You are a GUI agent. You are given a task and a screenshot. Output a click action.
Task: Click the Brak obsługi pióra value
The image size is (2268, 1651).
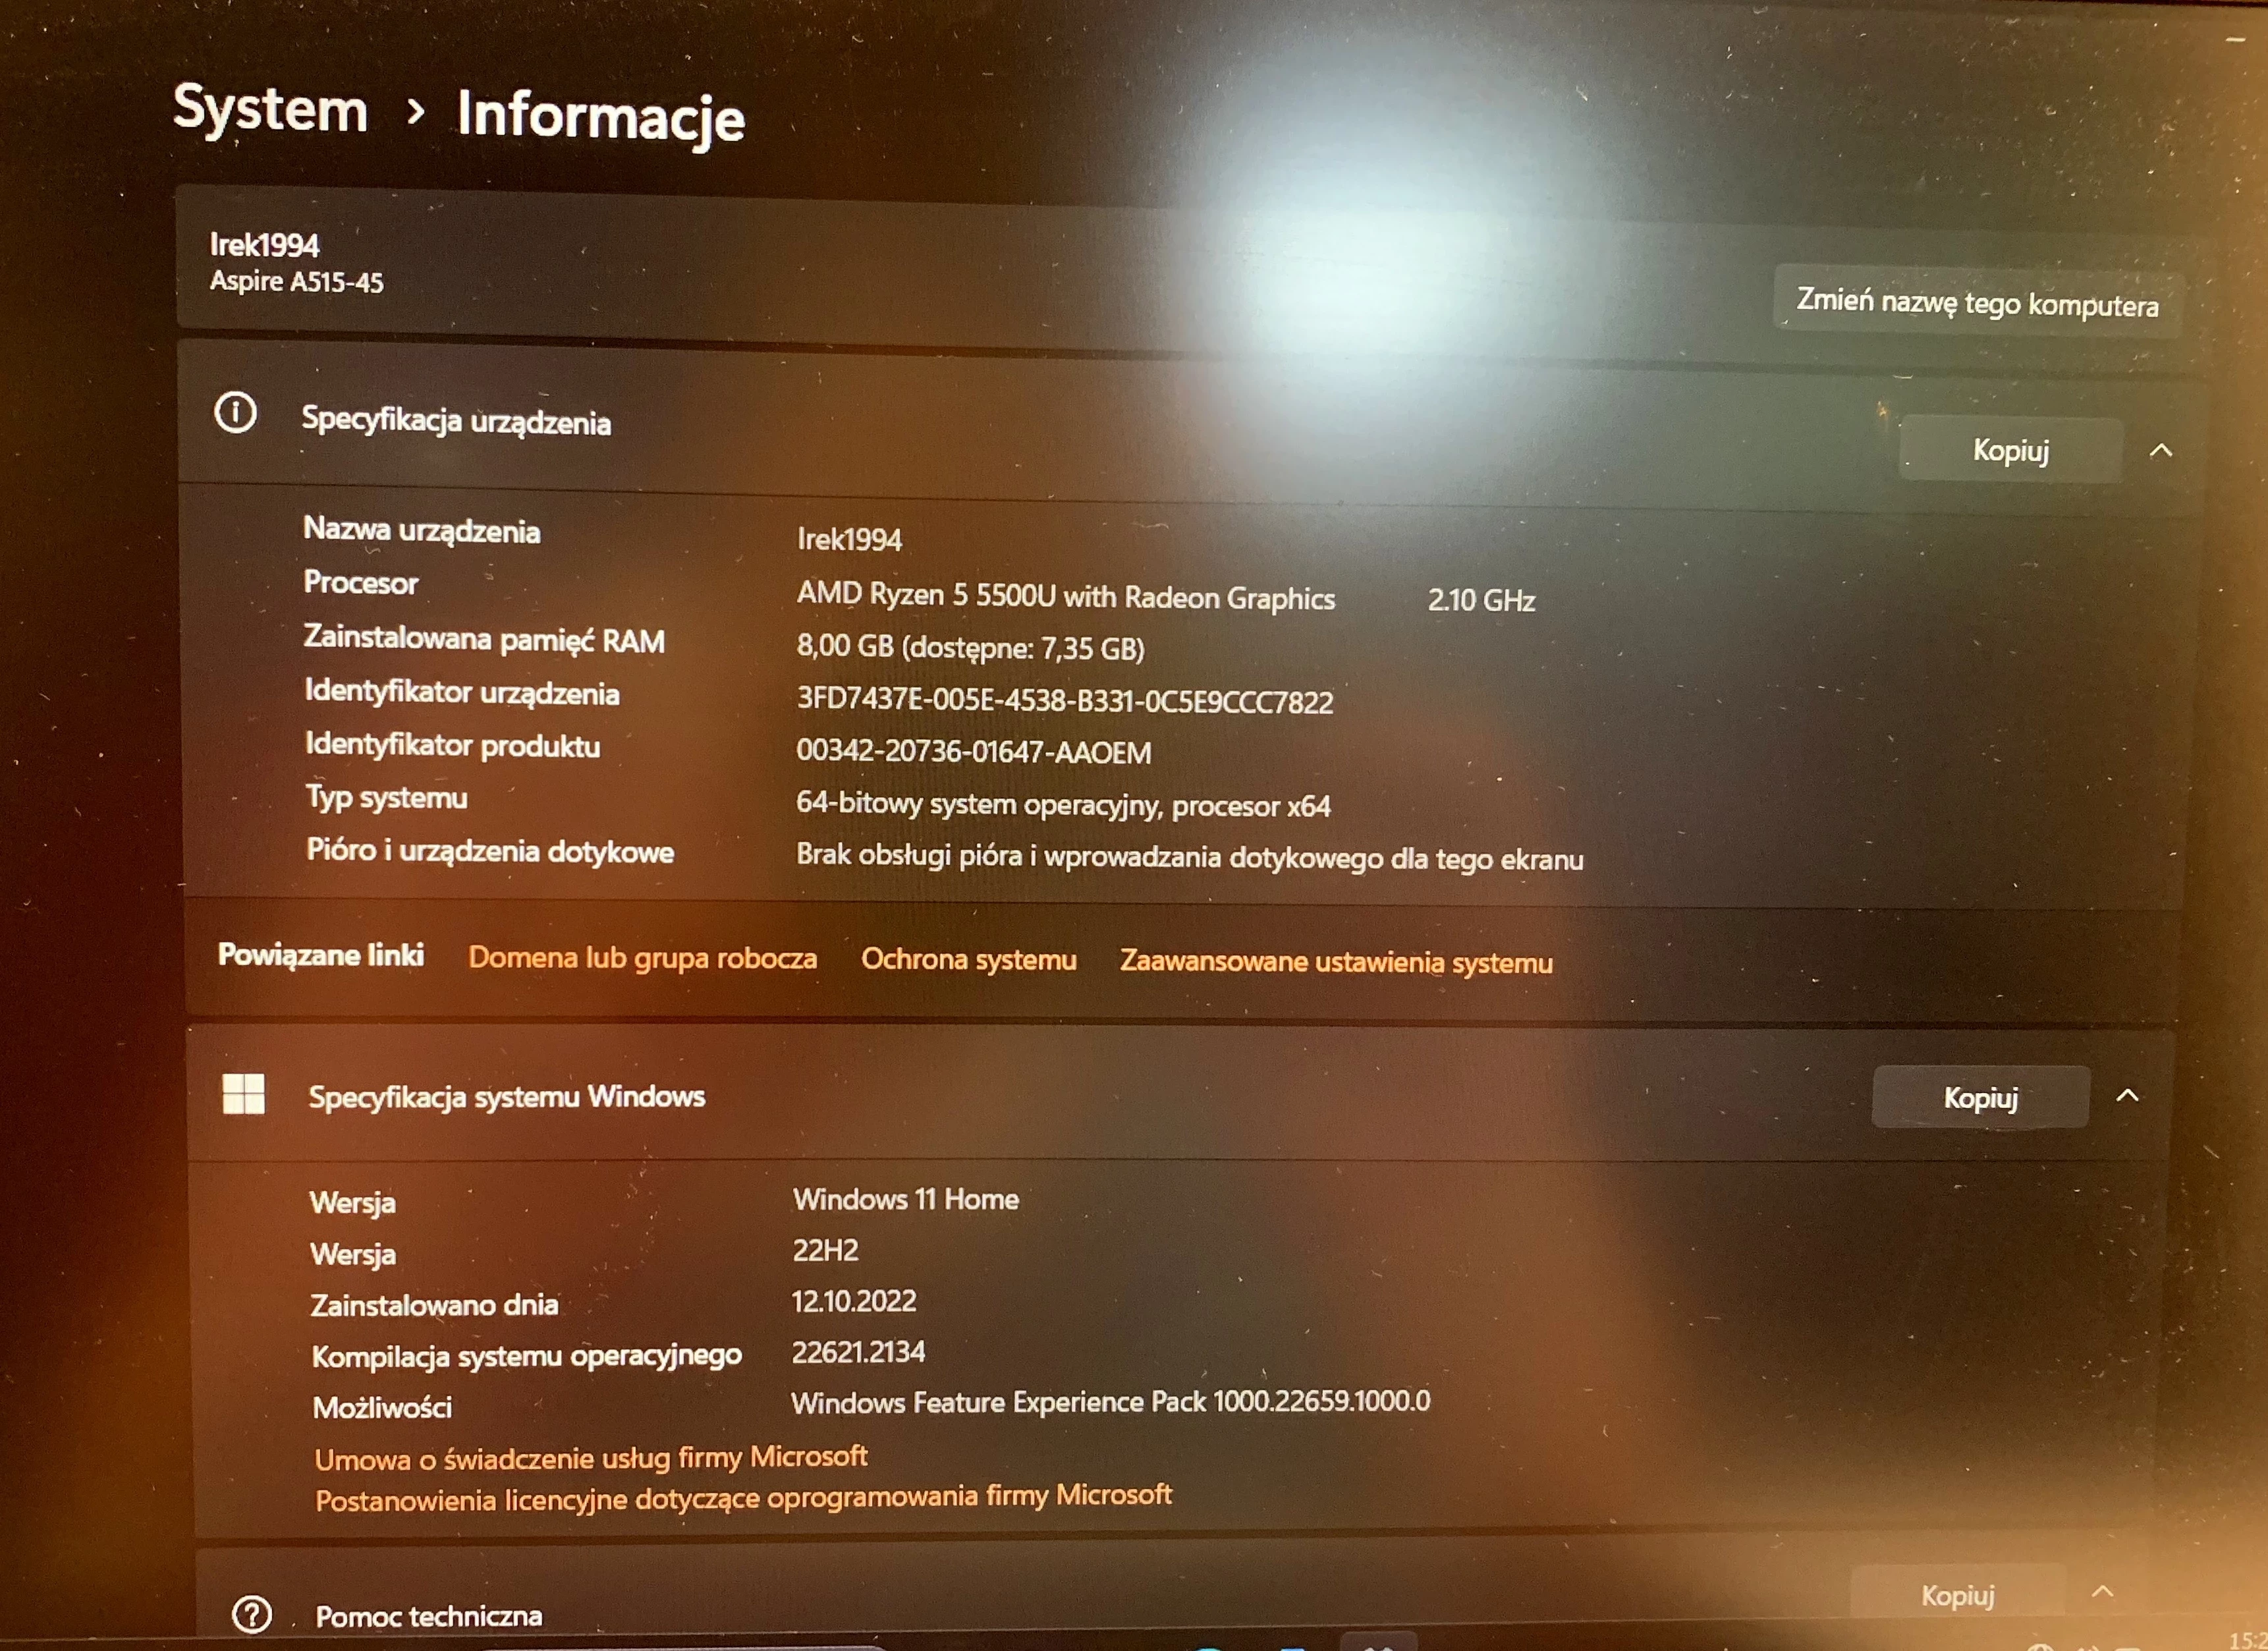[x=1190, y=858]
